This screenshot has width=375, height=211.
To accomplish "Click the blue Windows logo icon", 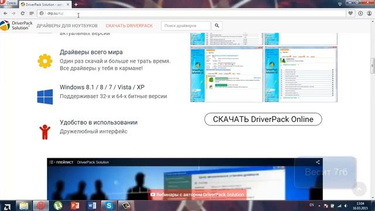I will [x=45, y=97].
